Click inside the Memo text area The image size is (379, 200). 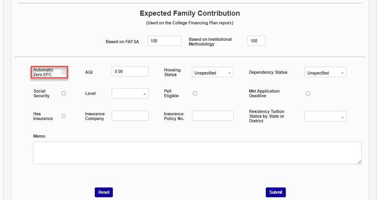[197, 153]
